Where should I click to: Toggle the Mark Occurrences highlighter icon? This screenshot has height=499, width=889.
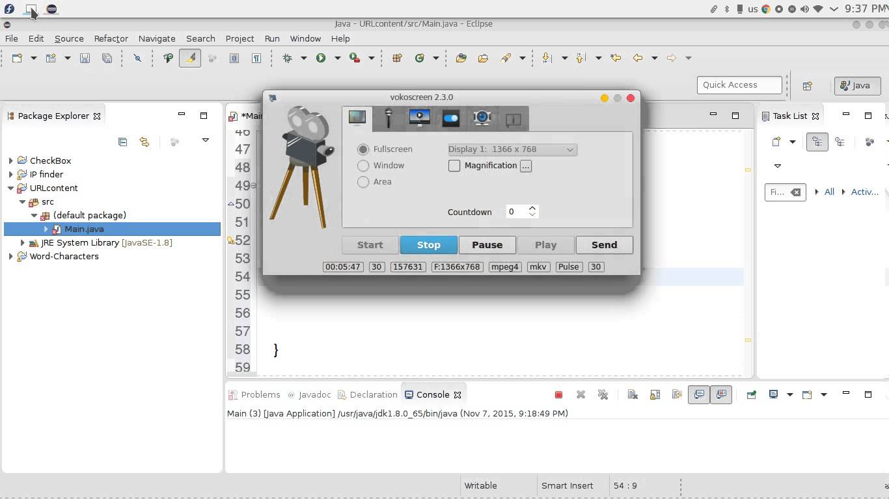click(x=190, y=58)
